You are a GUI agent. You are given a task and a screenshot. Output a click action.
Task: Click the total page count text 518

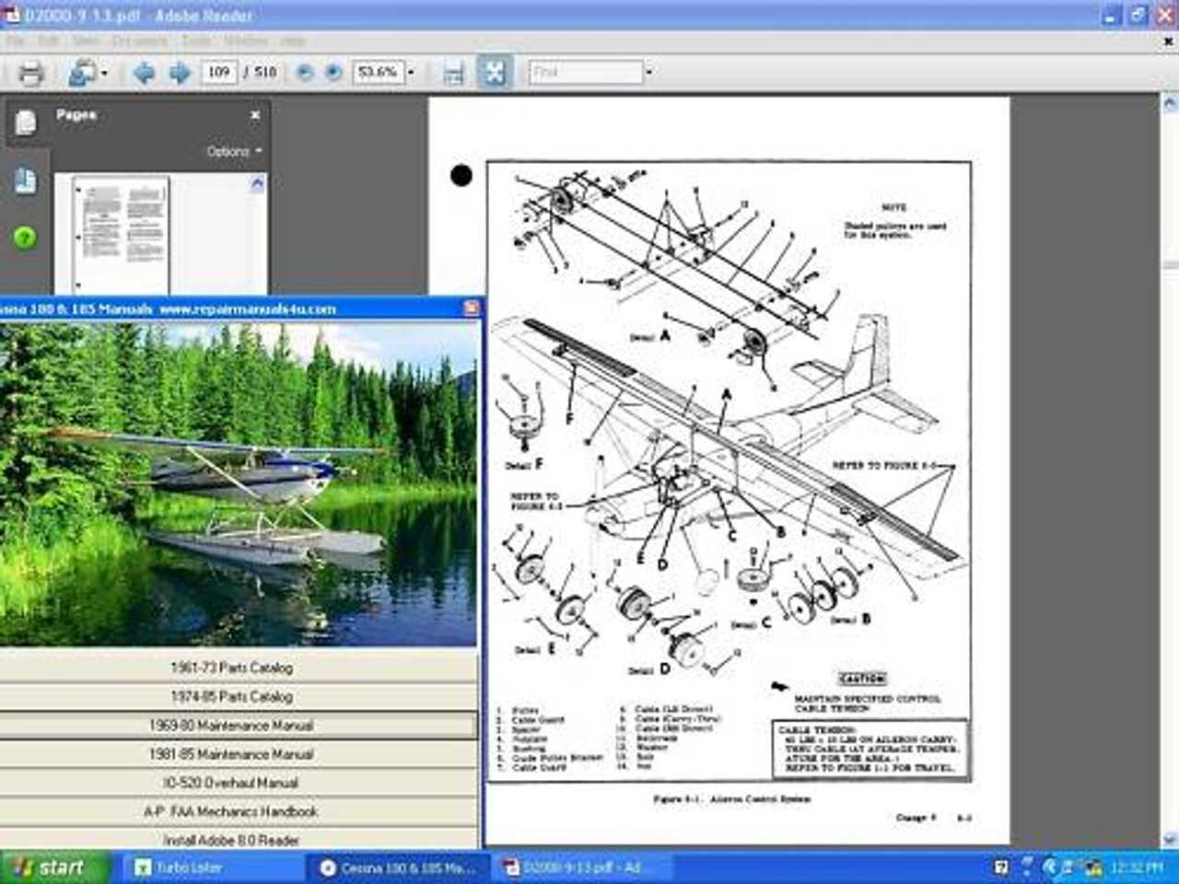265,72
